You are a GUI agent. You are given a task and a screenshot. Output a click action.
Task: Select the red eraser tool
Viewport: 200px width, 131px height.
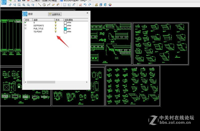80,5
